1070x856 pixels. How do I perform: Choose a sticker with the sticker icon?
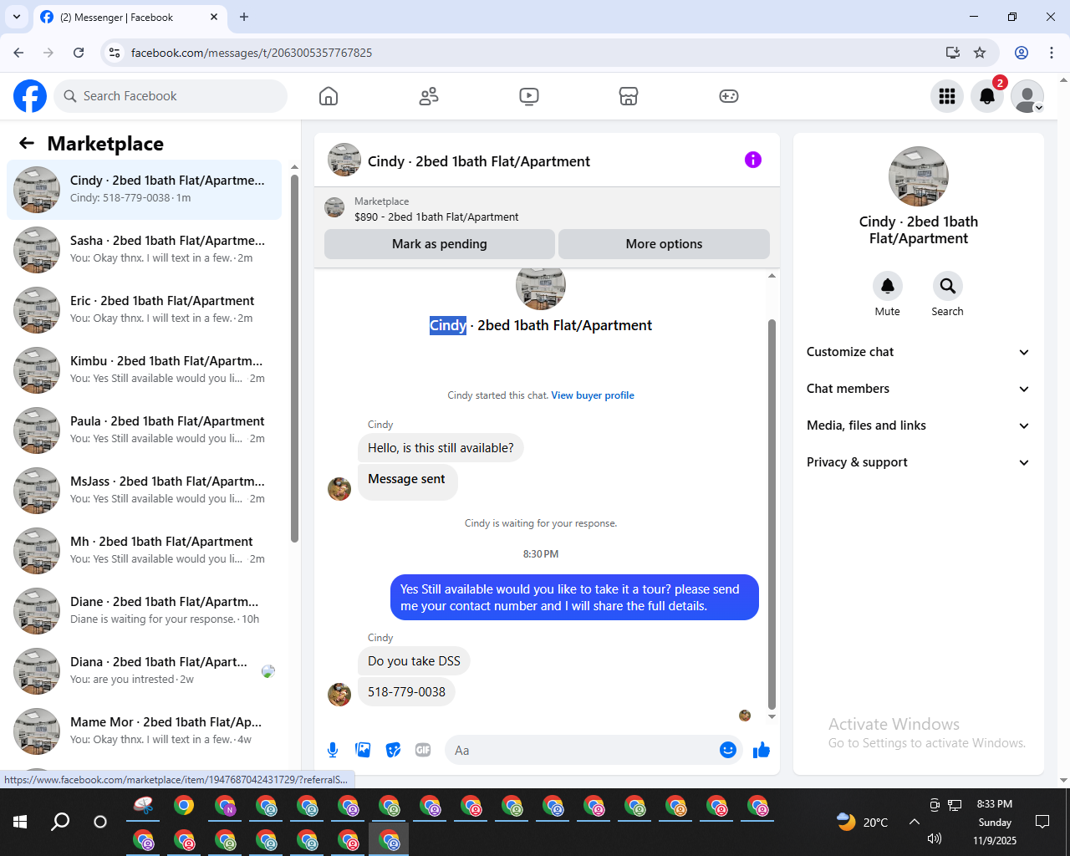tap(393, 750)
